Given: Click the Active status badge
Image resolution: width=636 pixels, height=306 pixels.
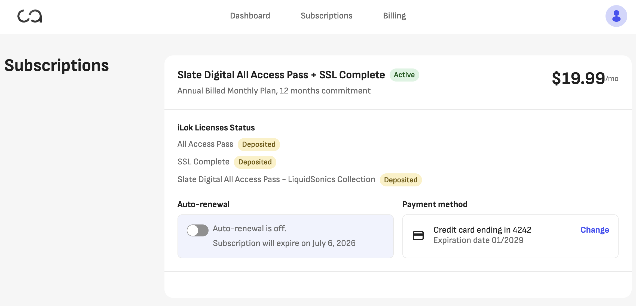Looking at the screenshot, I should click(x=404, y=75).
